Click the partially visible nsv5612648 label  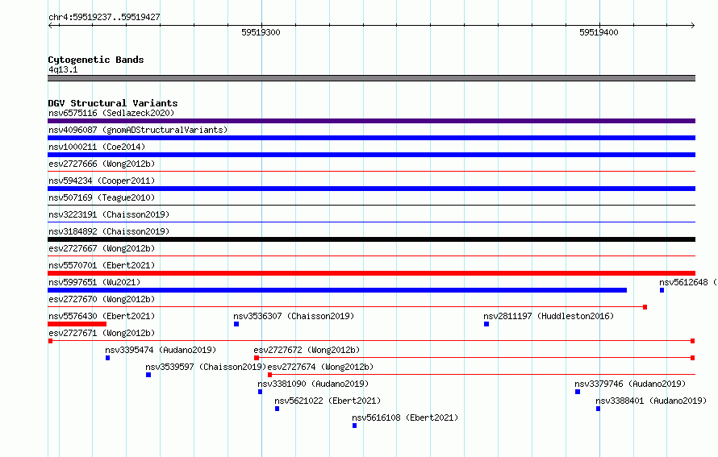688,282
